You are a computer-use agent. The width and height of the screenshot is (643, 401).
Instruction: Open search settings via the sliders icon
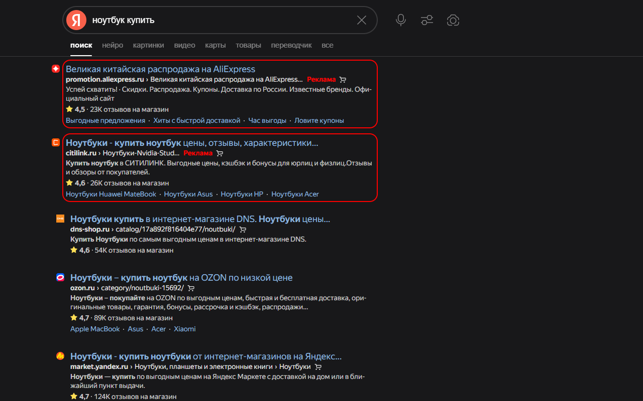tap(426, 20)
